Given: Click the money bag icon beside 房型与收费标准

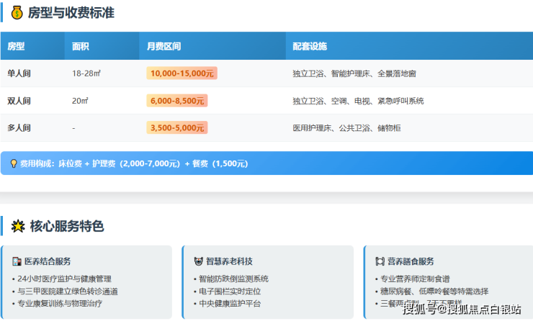Looking at the screenshot, I should [x=17, y=13].
